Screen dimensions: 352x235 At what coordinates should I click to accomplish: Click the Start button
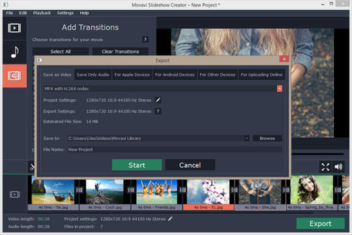pos(137,165)
